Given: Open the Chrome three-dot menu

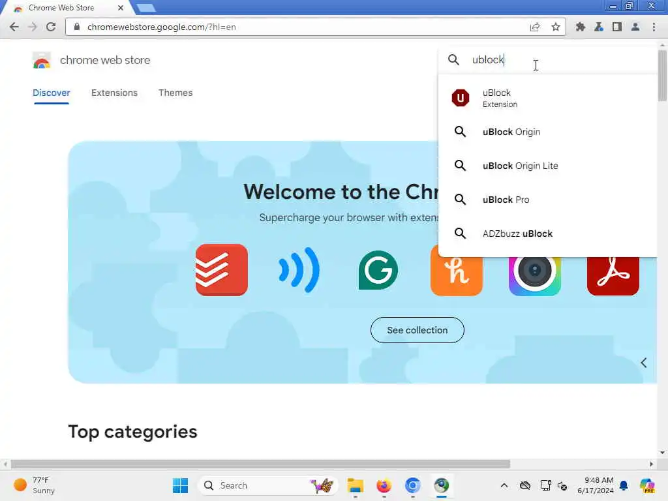Looking at the screenshot, I should tap(654, 27).
